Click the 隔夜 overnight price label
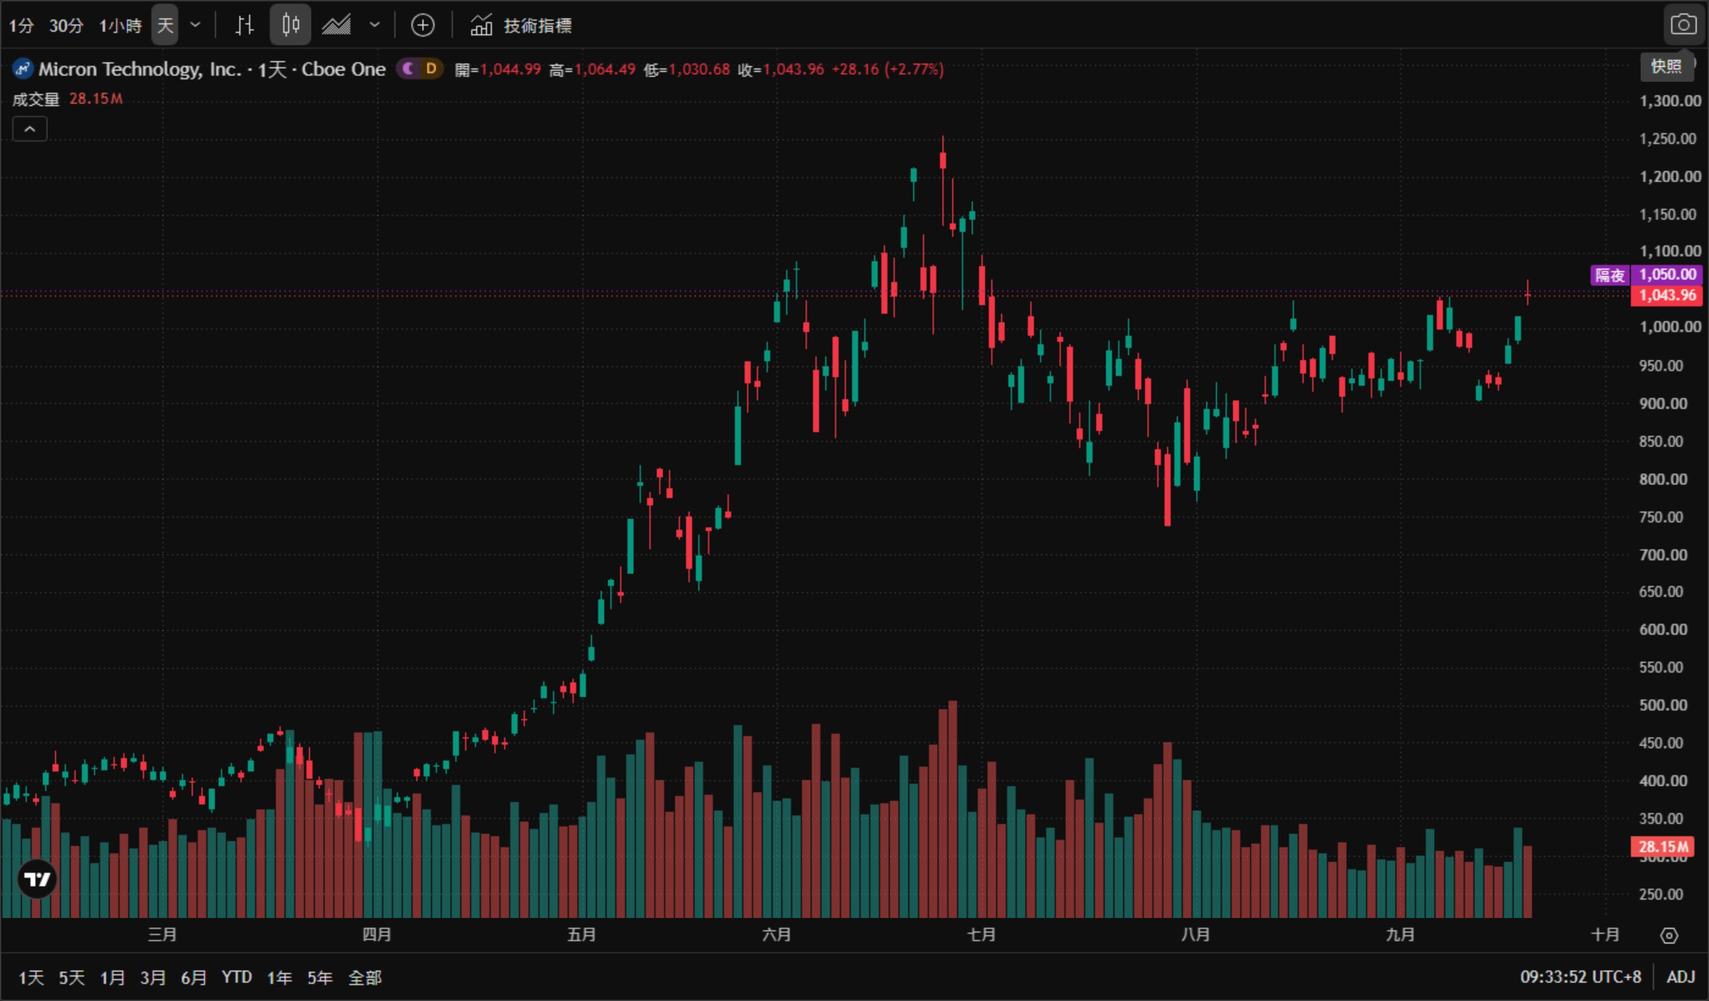The height and width of the screenshot is (1001, 1709). (x=1610, y=275)
